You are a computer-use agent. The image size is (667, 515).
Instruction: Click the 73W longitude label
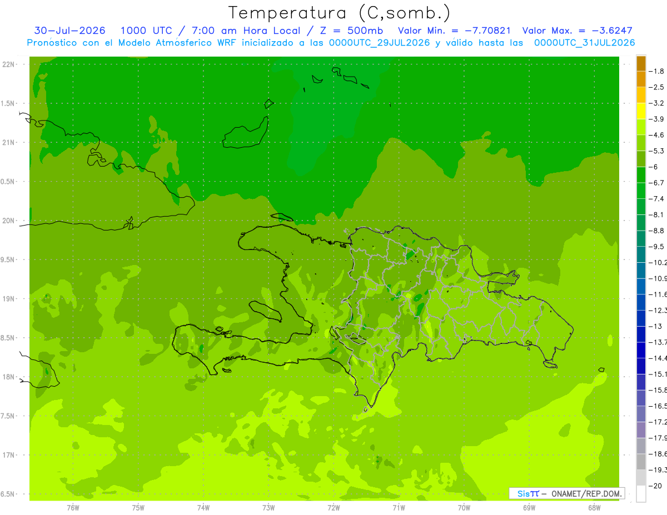[268, 507]
